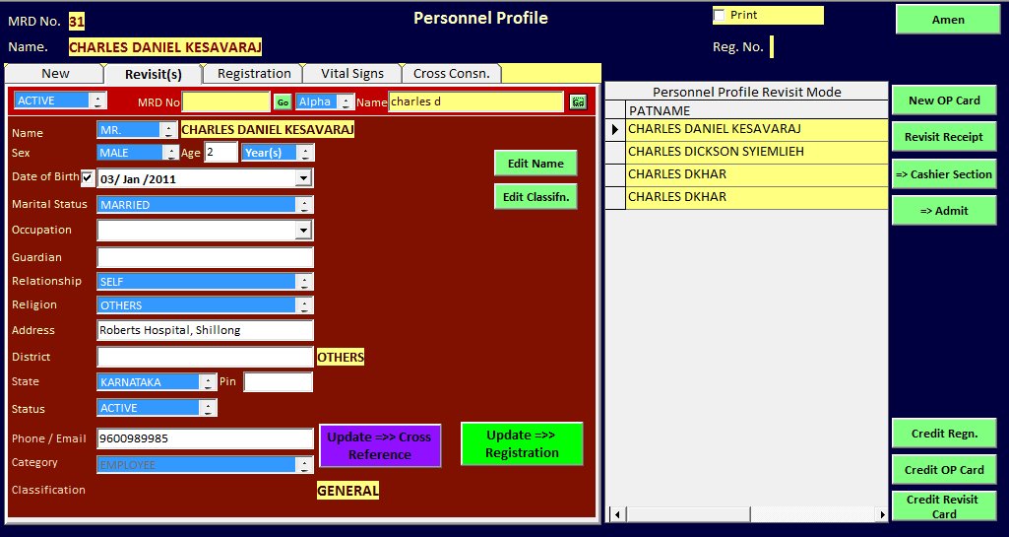Image resolution: width=1009 pixels, height=537 pixels.
Task: Open the Marital Status MARRIED selector
Action: click(206, 205)
